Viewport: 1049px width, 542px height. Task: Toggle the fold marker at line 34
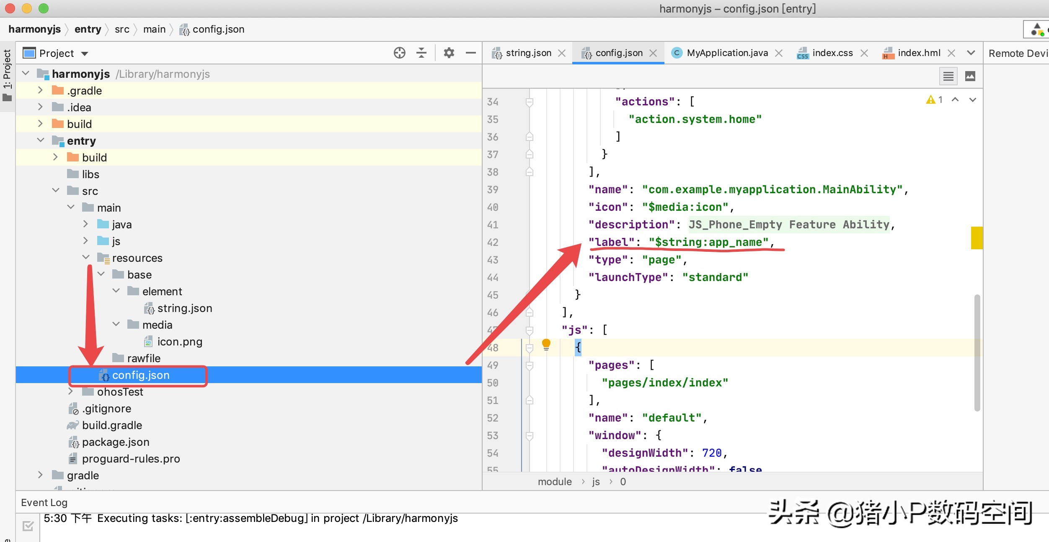pos(530,102)
